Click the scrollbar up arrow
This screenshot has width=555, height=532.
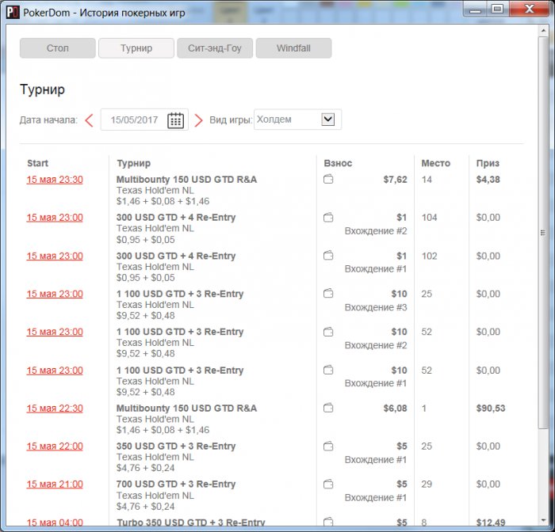click(543, 31)
